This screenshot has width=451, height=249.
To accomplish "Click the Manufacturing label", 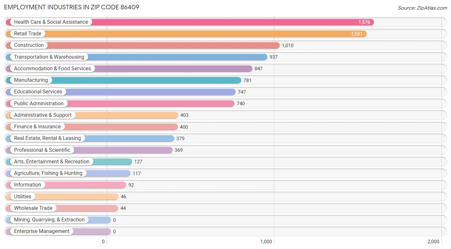I will click(31, 80).
